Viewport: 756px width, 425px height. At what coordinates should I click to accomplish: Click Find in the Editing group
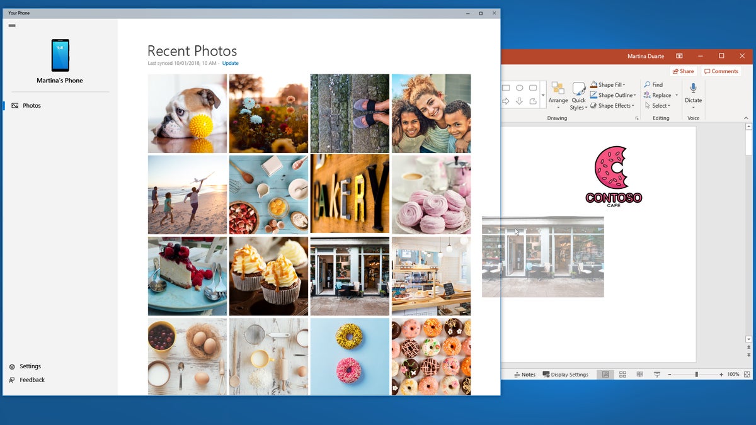click(x=653, y=85)
